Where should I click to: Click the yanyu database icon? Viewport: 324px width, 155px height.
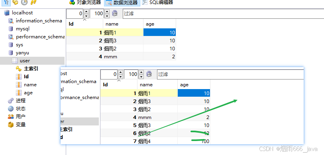point(11,53)
